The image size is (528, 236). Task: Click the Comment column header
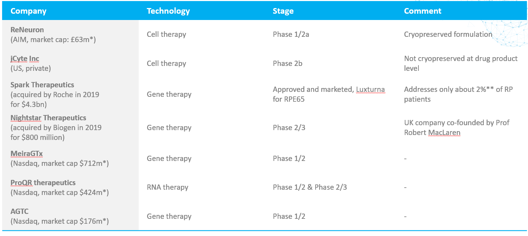(x=423, y=11)
